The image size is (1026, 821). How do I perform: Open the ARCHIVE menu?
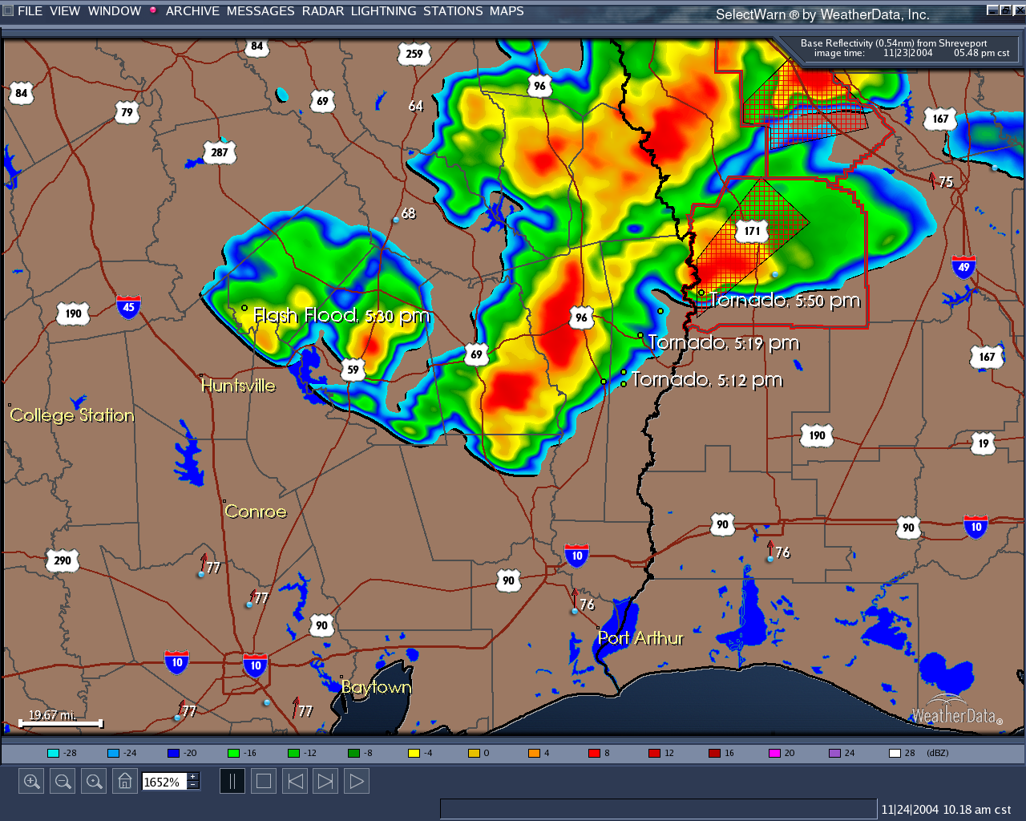tap(192, 11)
